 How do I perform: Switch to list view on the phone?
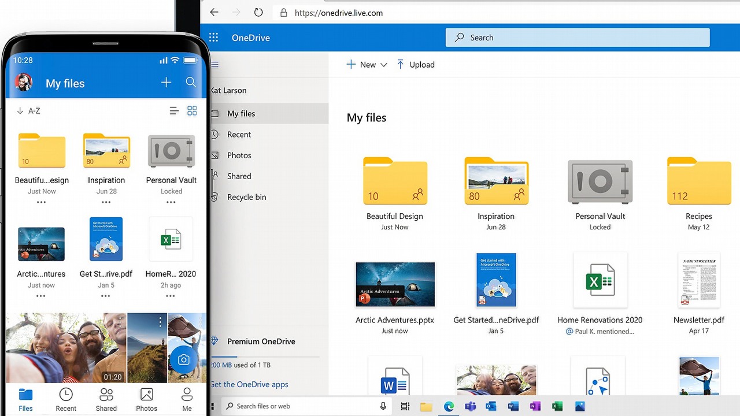click(x=173, y=110)
